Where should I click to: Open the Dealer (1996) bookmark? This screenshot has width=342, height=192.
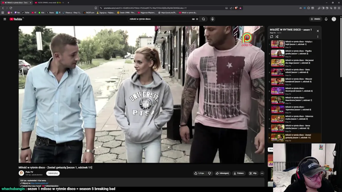[x=126, y=13]
